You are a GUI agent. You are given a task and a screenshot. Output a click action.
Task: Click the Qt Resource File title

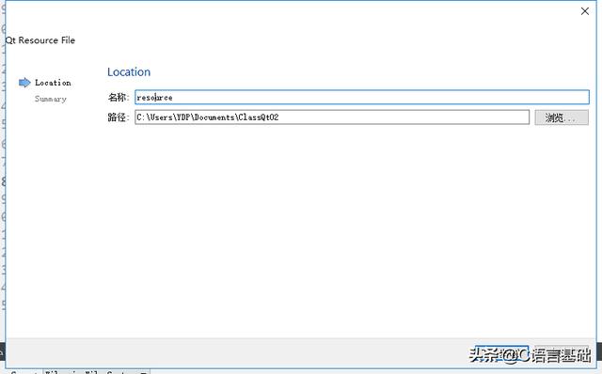tap(40, 40)
